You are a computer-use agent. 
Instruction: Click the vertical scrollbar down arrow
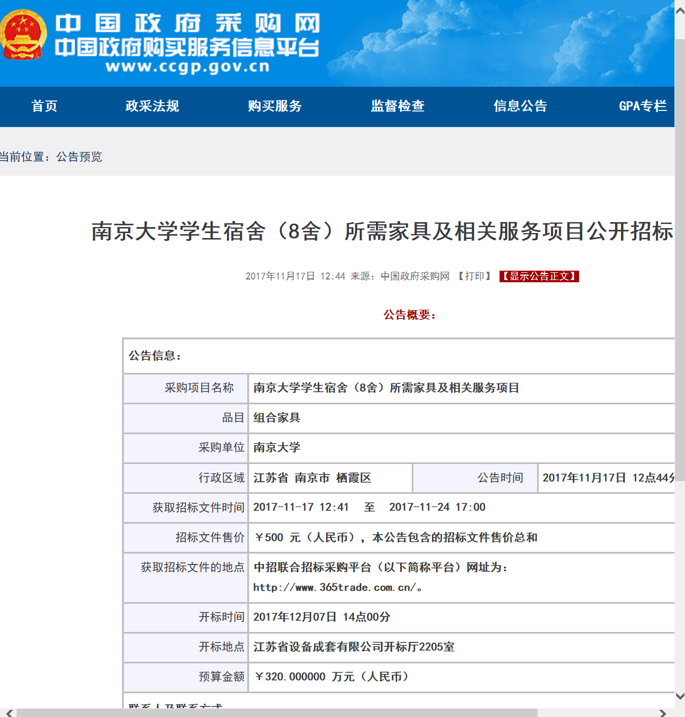pyautogui.click(x=680, y=697)
